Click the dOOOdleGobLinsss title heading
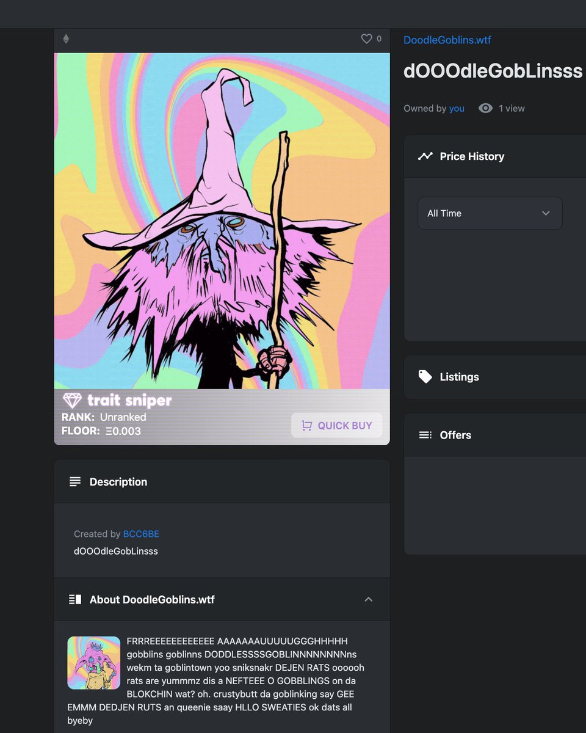586x733 pixels. (x=493, y=71)
